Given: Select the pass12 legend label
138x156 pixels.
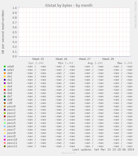Looking at the screenshot, I should coord(12,146).
